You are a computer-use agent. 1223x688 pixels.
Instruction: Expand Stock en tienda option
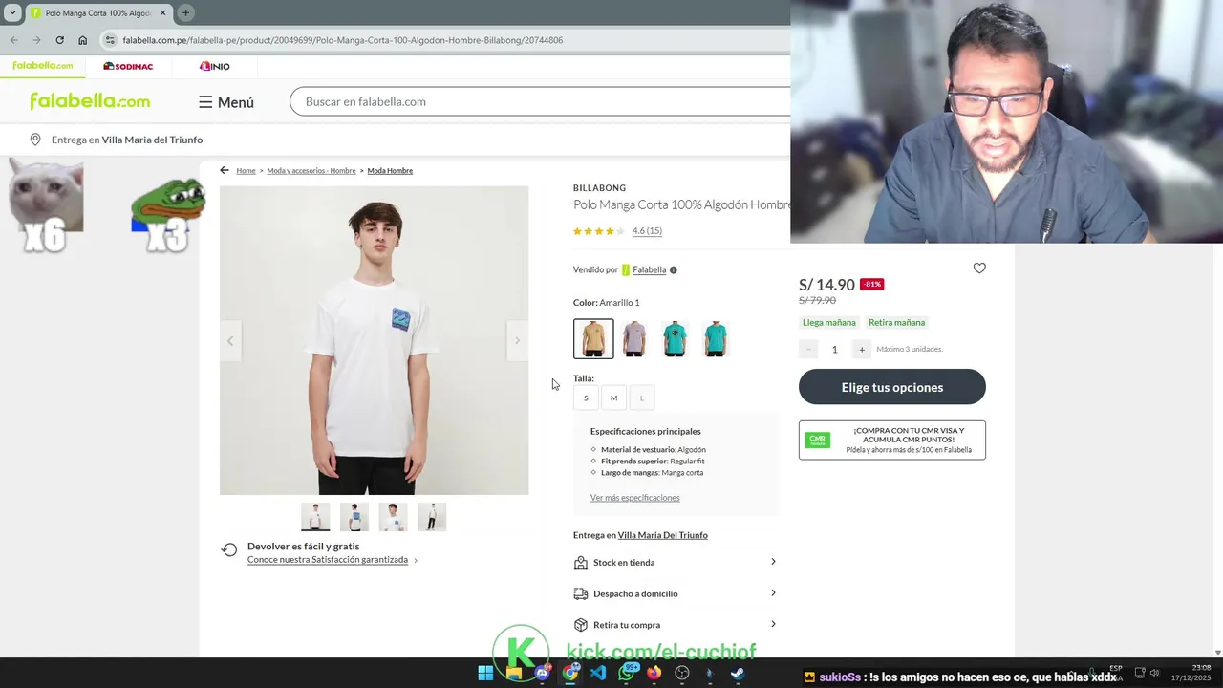[x=675, y=562]
